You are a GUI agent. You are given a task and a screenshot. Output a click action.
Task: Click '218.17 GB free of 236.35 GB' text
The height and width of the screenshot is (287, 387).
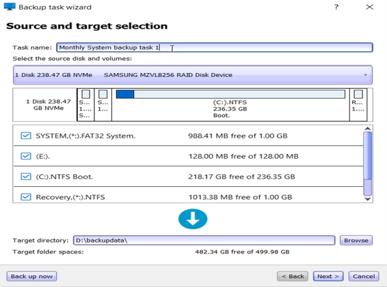click(x=241, y=177)
